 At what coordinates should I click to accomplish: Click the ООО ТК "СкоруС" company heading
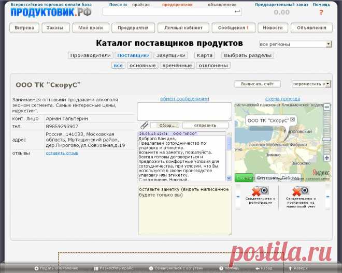48,85
